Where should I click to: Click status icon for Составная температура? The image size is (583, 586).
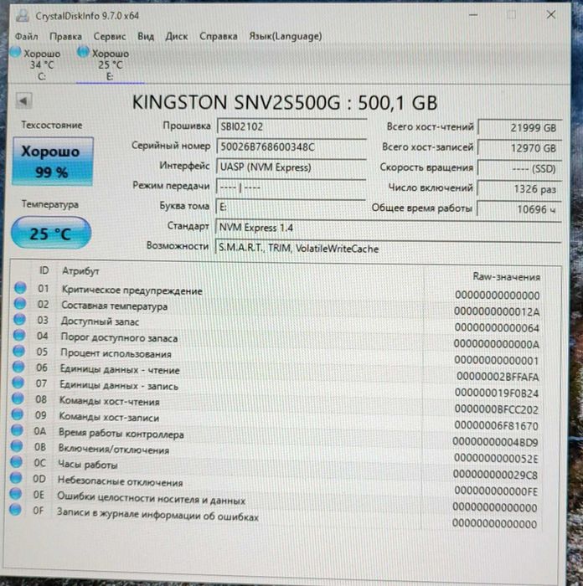click(x=20, y=303)
